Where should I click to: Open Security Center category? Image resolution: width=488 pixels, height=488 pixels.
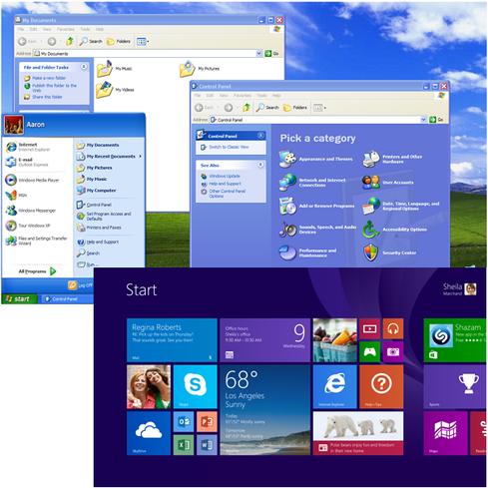tap(389, 252)
